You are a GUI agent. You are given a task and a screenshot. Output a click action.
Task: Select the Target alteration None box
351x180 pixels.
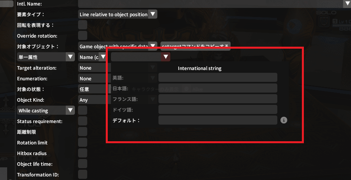click(x=94, y=68)
